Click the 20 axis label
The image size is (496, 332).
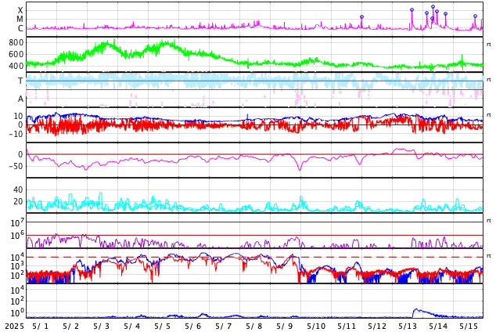pos(18,201)
